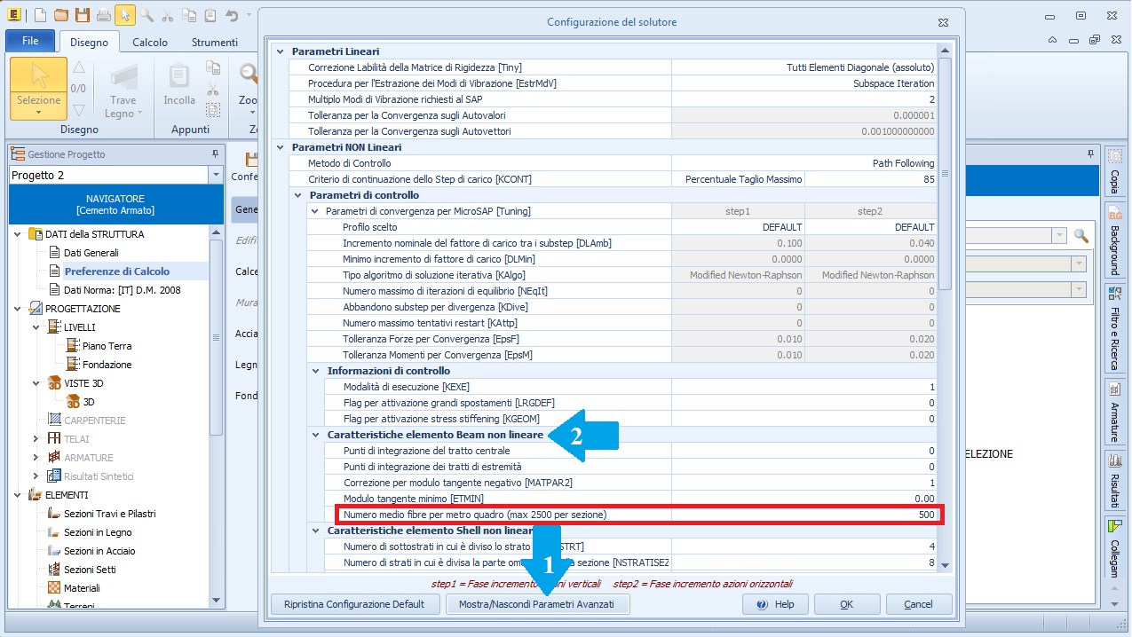Click the printer icon in quick access toolbar

pos(103,15)
